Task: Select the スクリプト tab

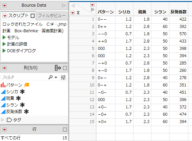Action: point(18,16)
